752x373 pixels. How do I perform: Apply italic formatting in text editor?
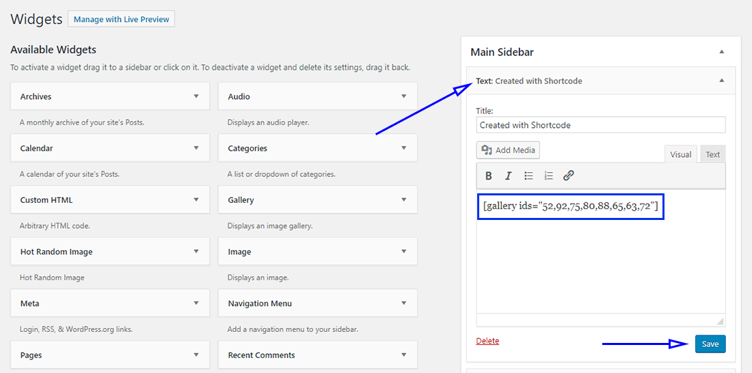[x=508, y=176]
